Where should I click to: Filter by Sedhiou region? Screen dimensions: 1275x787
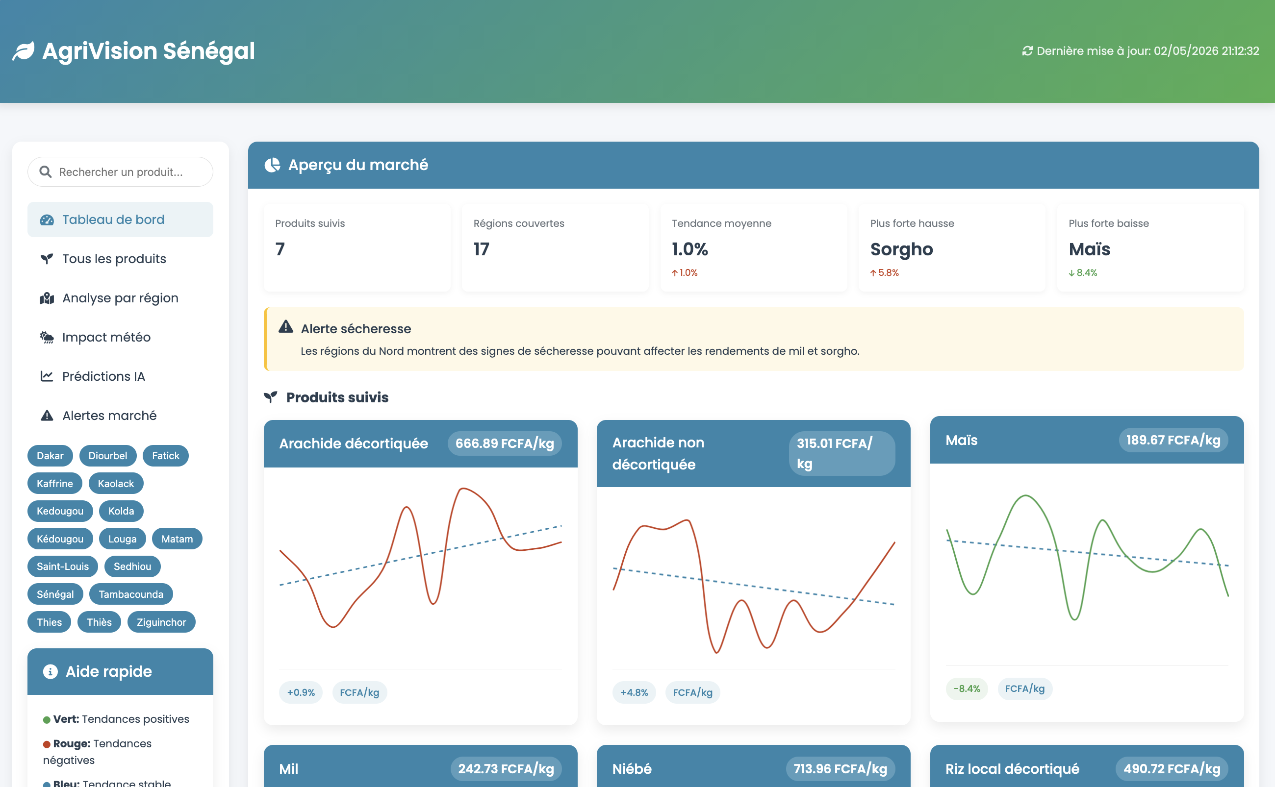(x=132, y=566)
